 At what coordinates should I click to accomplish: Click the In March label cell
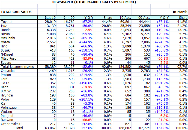pos(180,12)
